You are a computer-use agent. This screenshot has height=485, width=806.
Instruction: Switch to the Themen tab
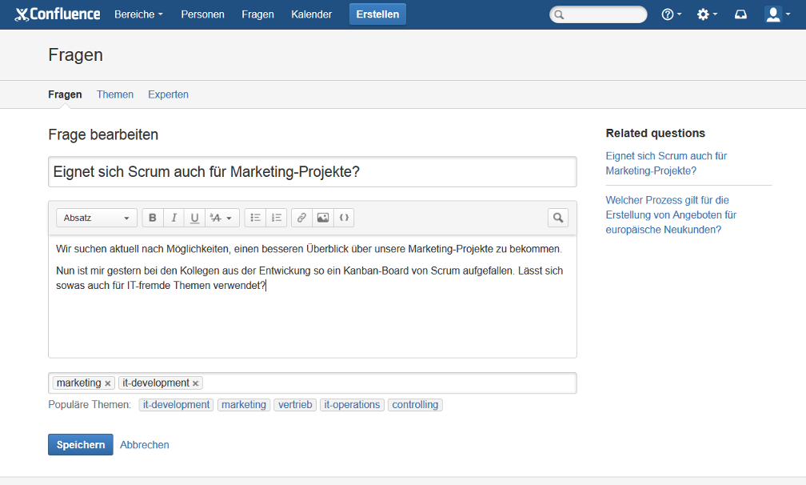(x=115, y=94)
